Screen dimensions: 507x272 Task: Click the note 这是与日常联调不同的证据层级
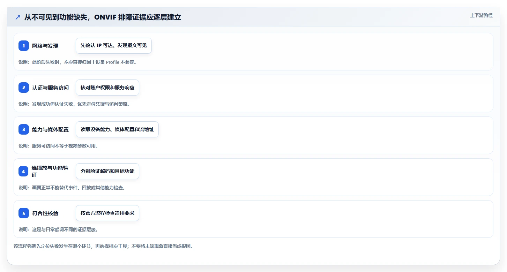point(58,229)
